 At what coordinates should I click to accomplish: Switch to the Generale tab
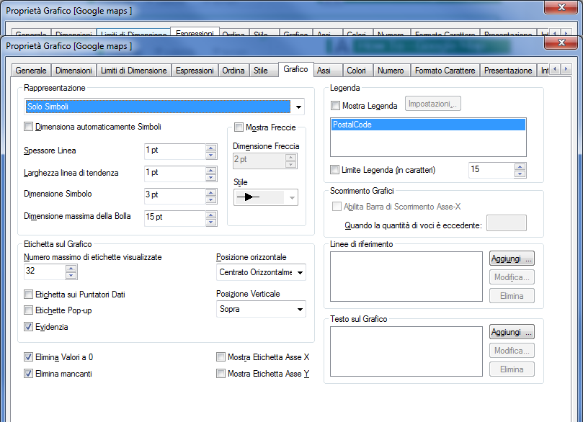click(x=31, y=71)
